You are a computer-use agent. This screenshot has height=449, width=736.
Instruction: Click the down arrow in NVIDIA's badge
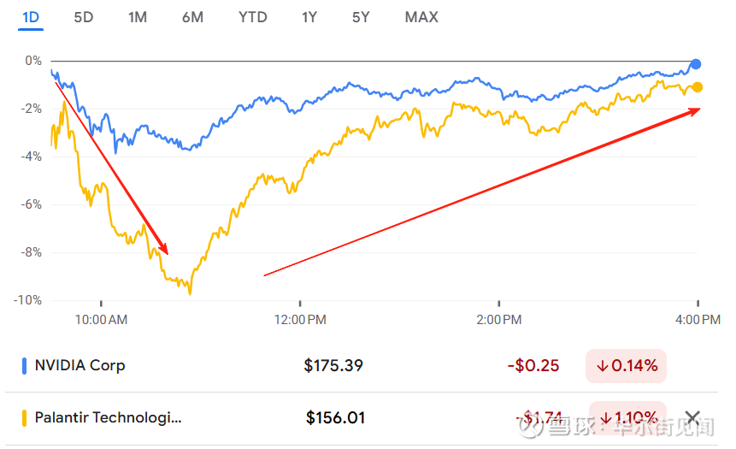pyautogui.click(x=603, y=366)
